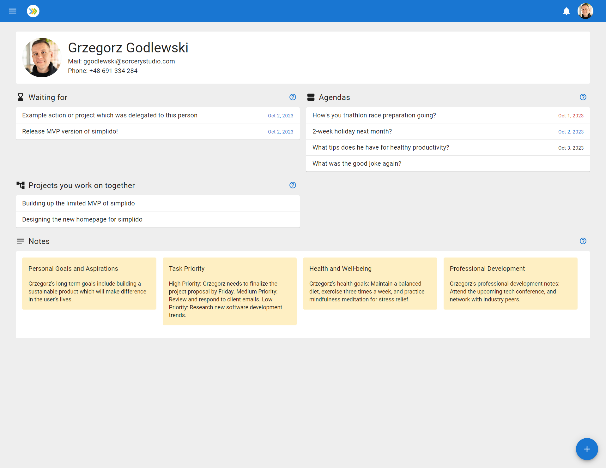The height and width of the screenshot is (468, 606).
Task: Click Oct 2, 2023 date on the holiday agenda
Action: tap(571, 132)
